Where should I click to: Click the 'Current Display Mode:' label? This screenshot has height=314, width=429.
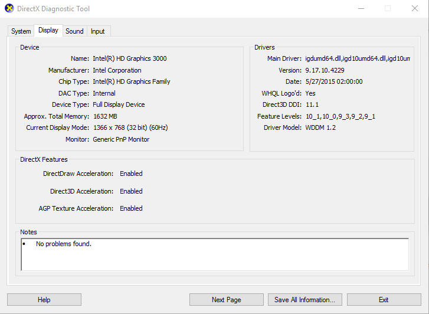click(57, 127)
